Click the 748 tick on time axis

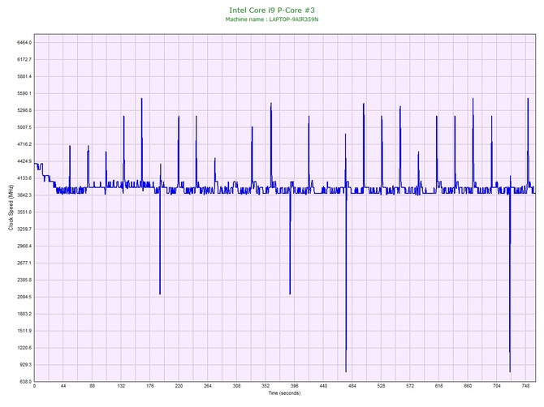(x=525, y=386)
